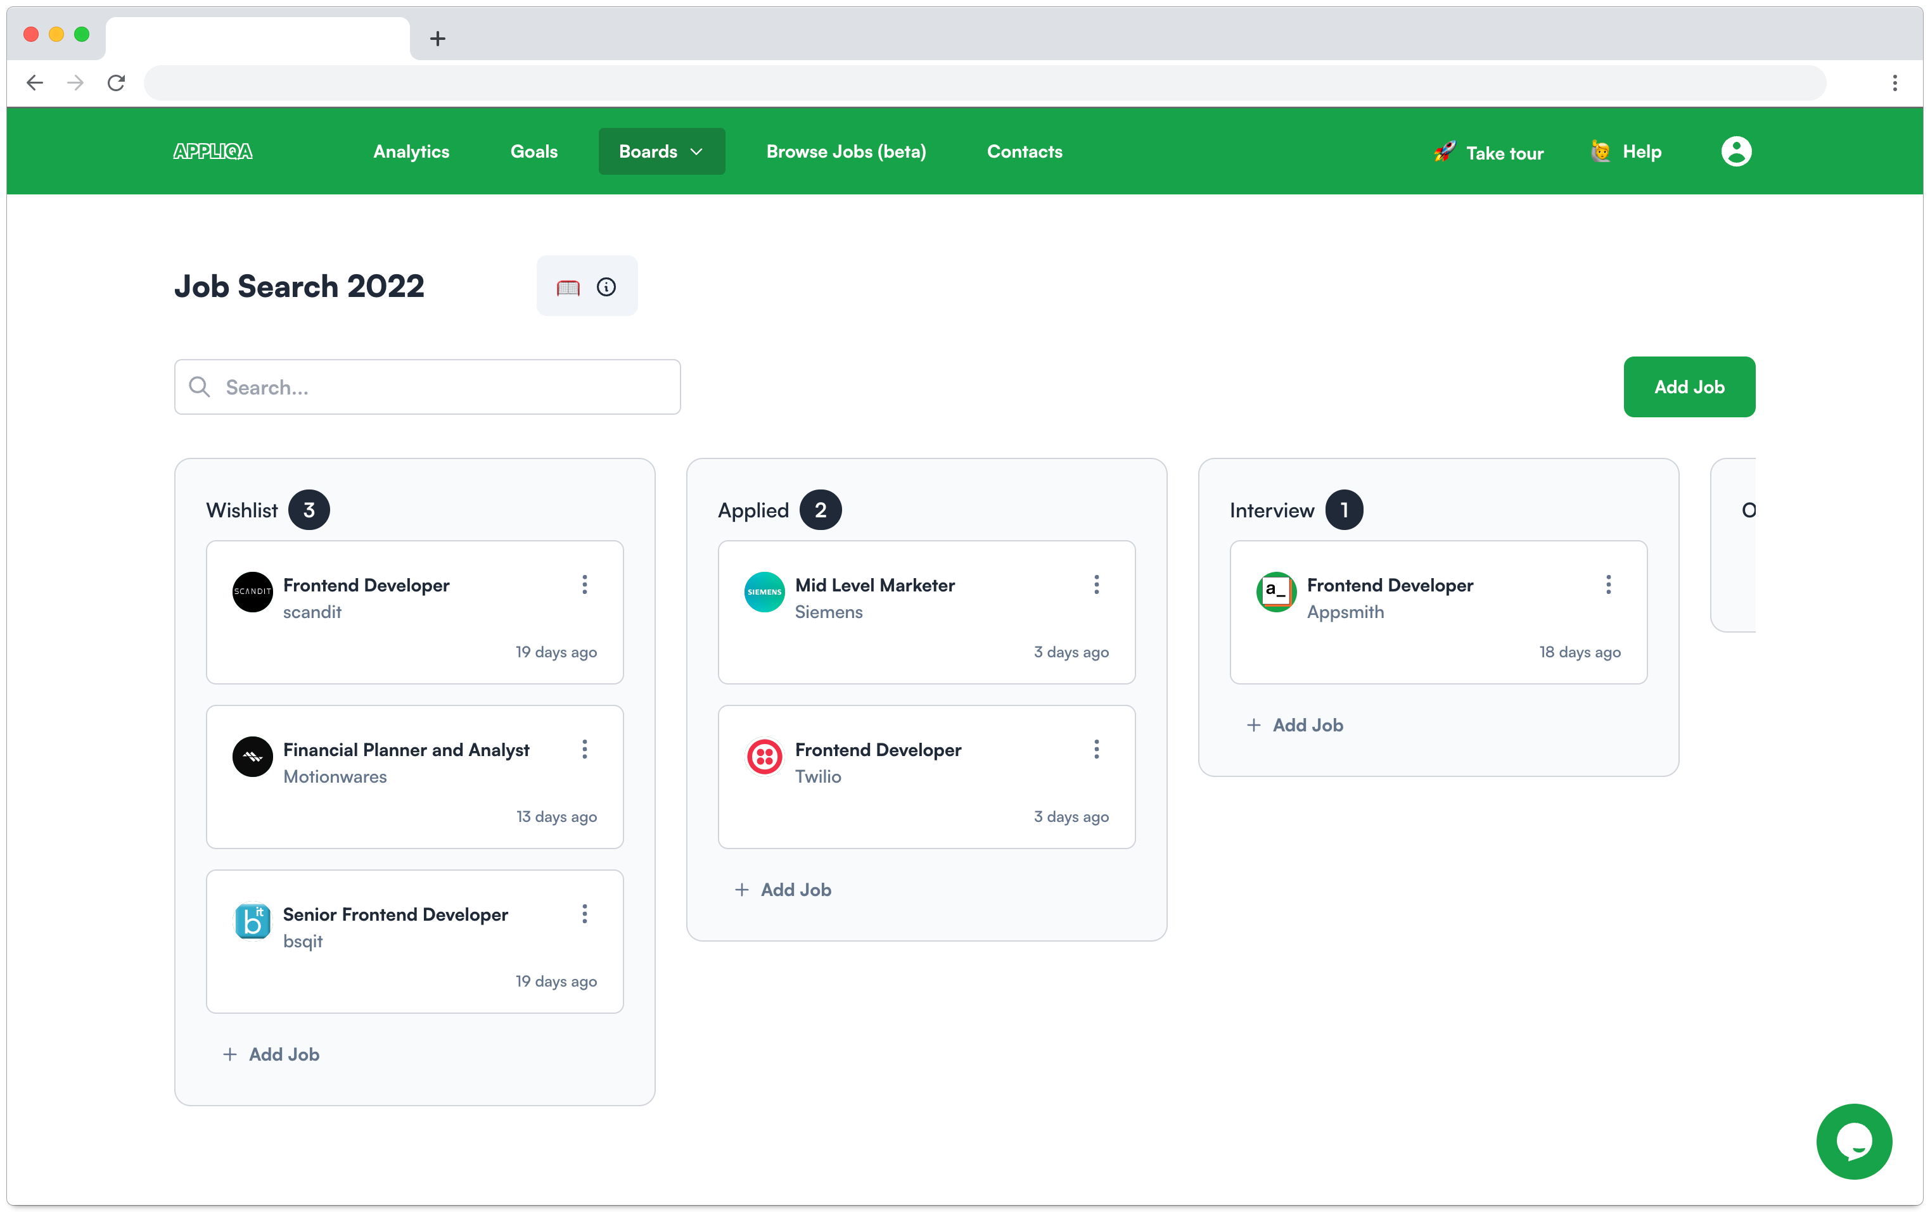The image size is (1930, 1212).
Task: Open options menu for Mid Level Marketer card
Action: coord(1096,584)
